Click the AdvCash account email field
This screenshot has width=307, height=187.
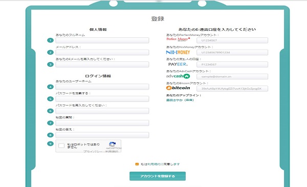point(232,76)
